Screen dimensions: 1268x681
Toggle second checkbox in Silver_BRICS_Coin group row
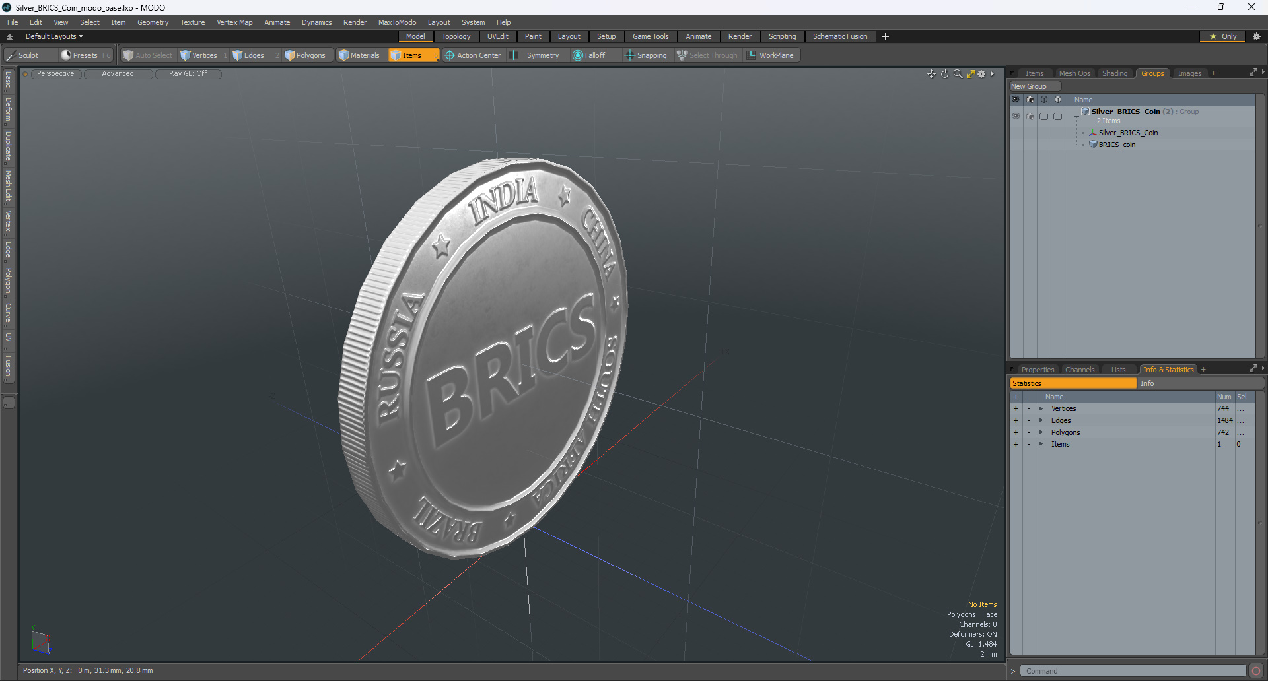[x=1057, y=116]
